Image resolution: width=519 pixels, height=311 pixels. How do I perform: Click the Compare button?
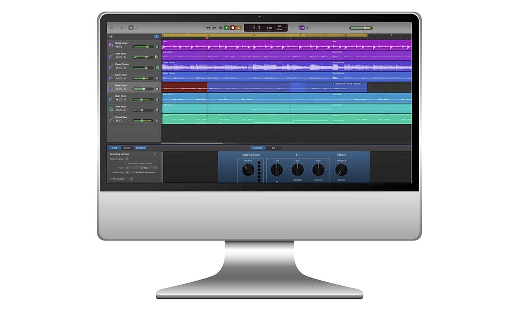[x=140, y=148]
